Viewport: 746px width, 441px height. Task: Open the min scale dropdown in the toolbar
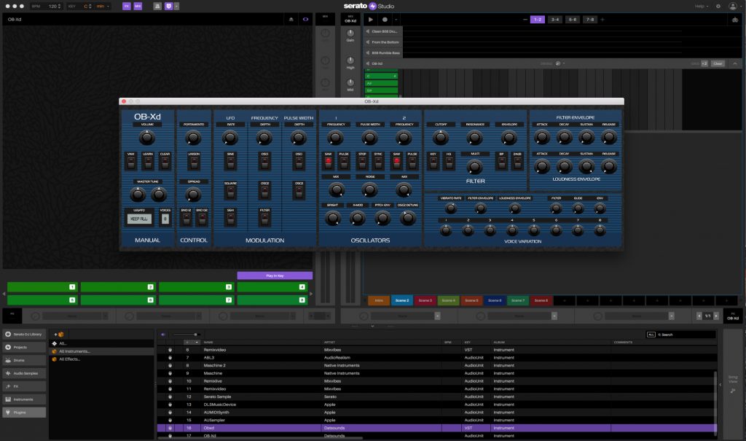point(102,5)
